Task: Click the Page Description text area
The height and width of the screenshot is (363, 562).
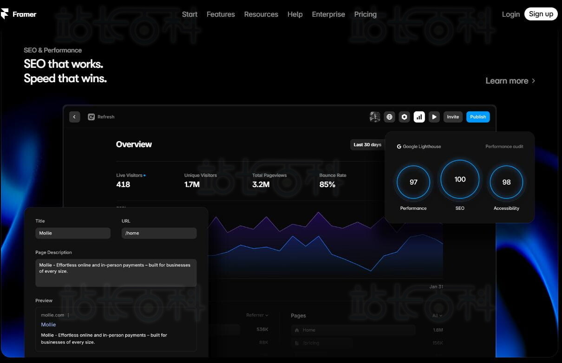Action: (116, 272)
